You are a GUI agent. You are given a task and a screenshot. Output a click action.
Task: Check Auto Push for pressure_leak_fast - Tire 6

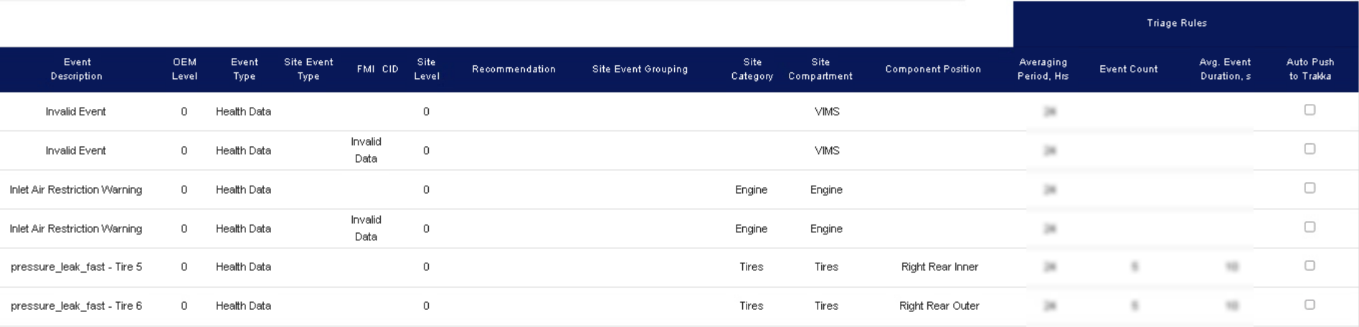1310,305
